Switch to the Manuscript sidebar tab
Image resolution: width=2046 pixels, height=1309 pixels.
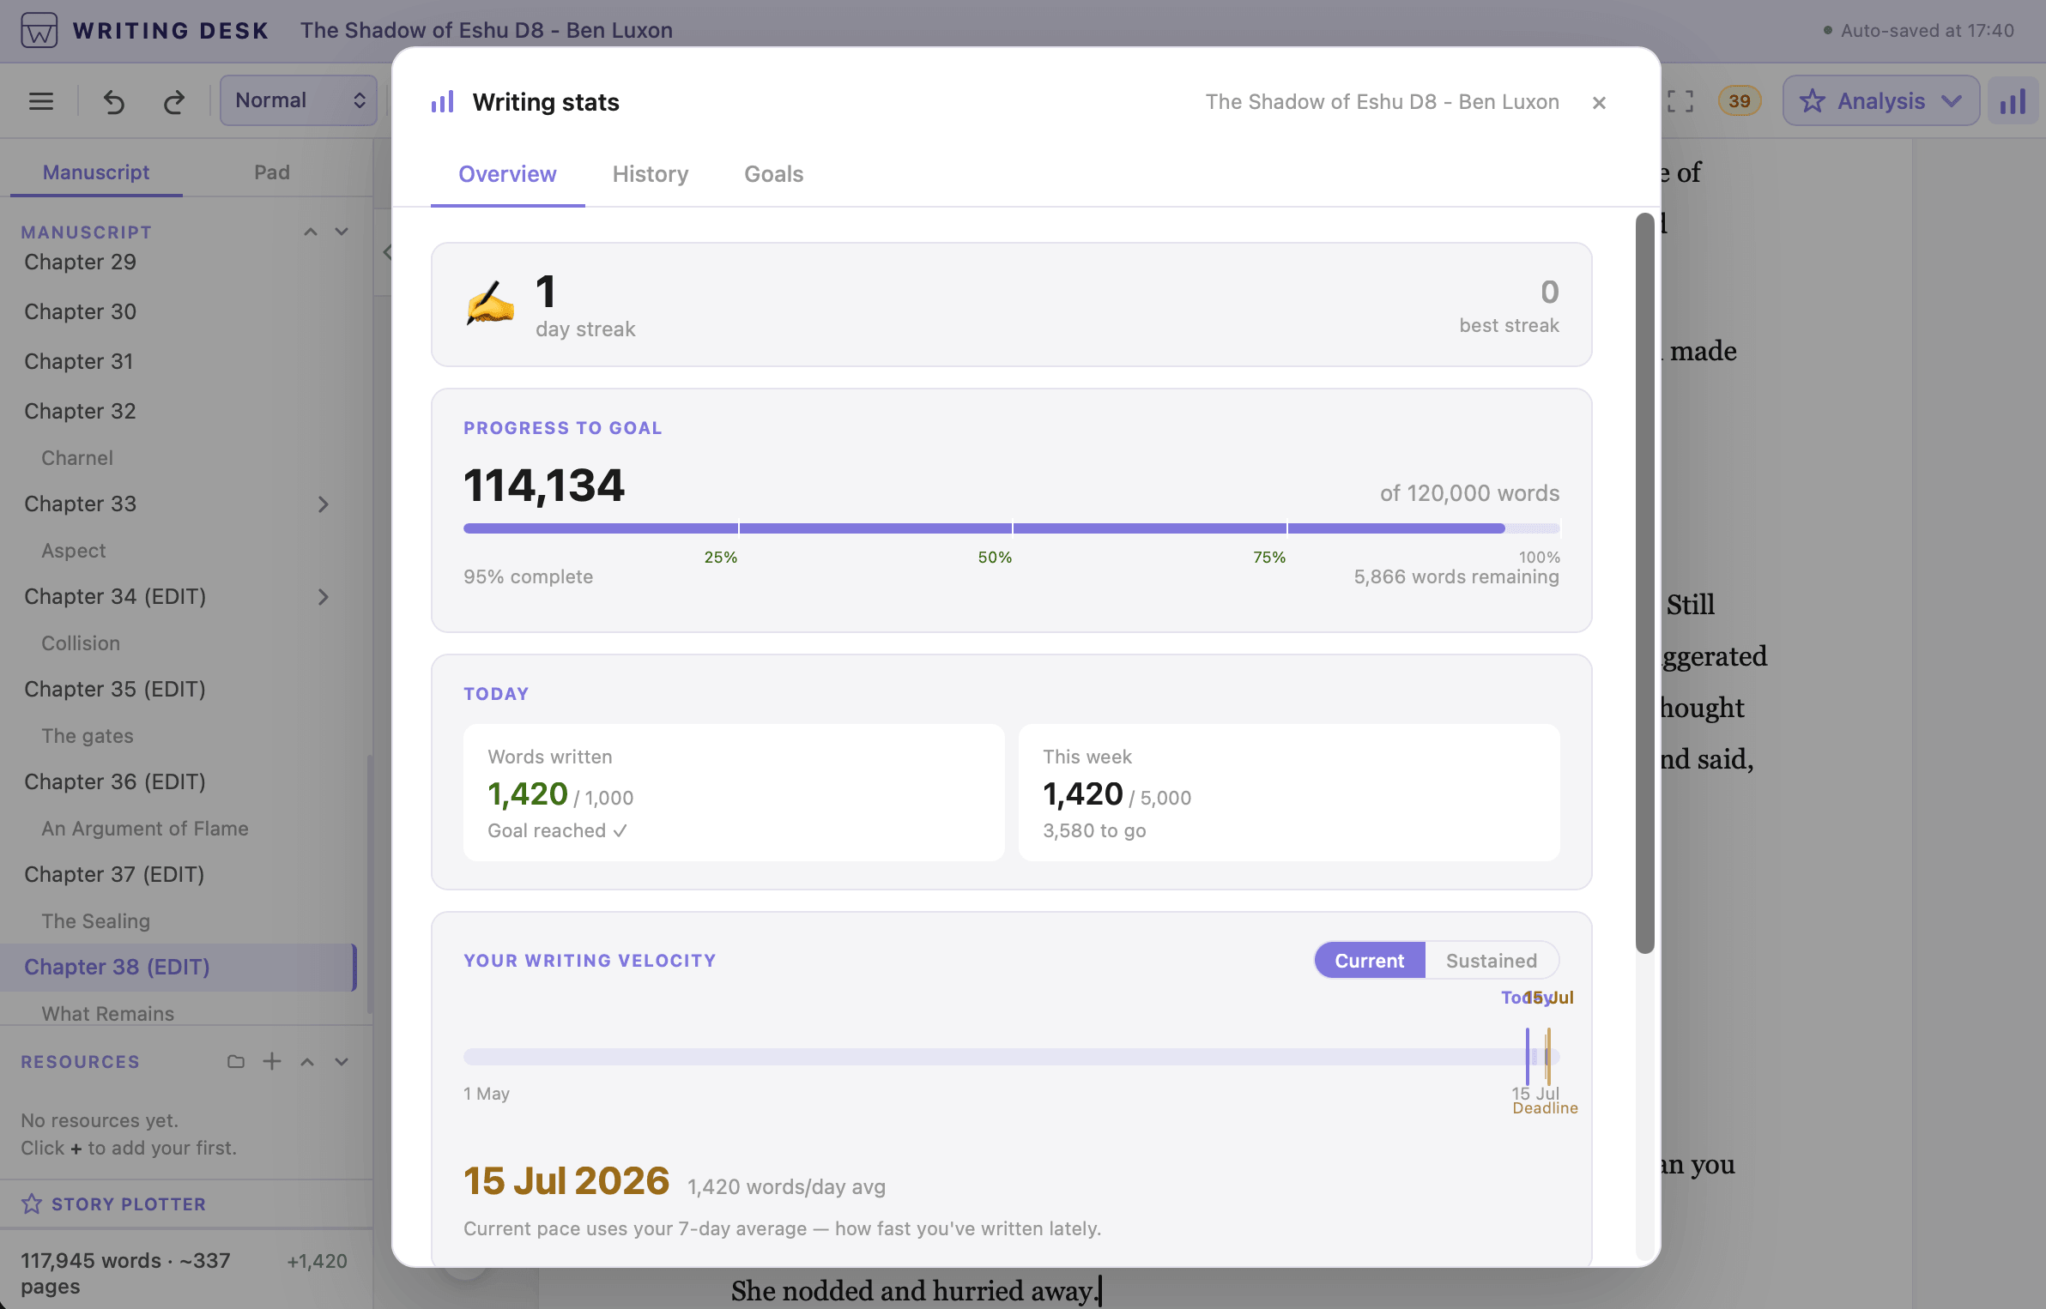[96, 172]
